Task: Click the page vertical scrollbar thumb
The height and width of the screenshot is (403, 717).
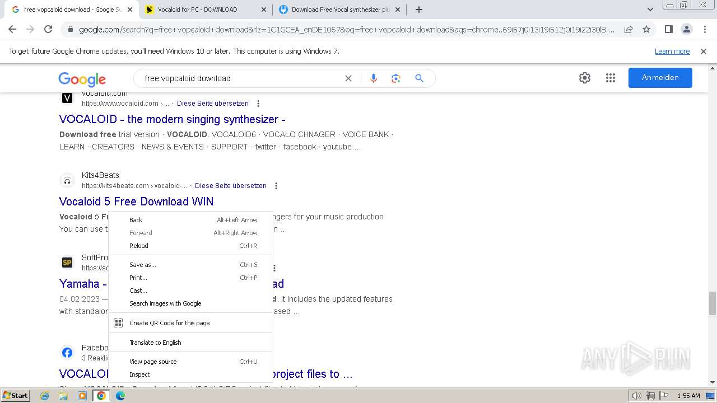Action: 713,303
